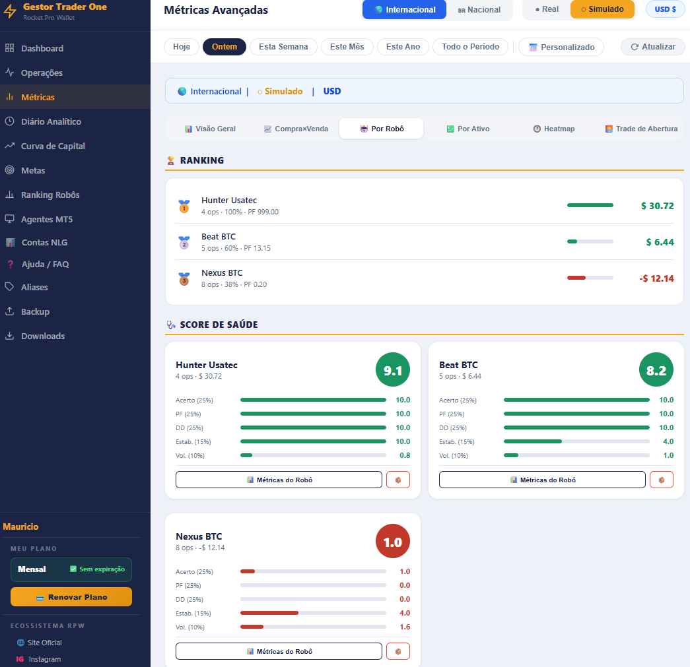This screenshot has width=690, height=667.
Task: Click the Downloads arrow icon
Action: 10,336
